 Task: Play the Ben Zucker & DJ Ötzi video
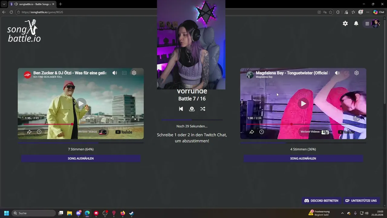(81, 104)
